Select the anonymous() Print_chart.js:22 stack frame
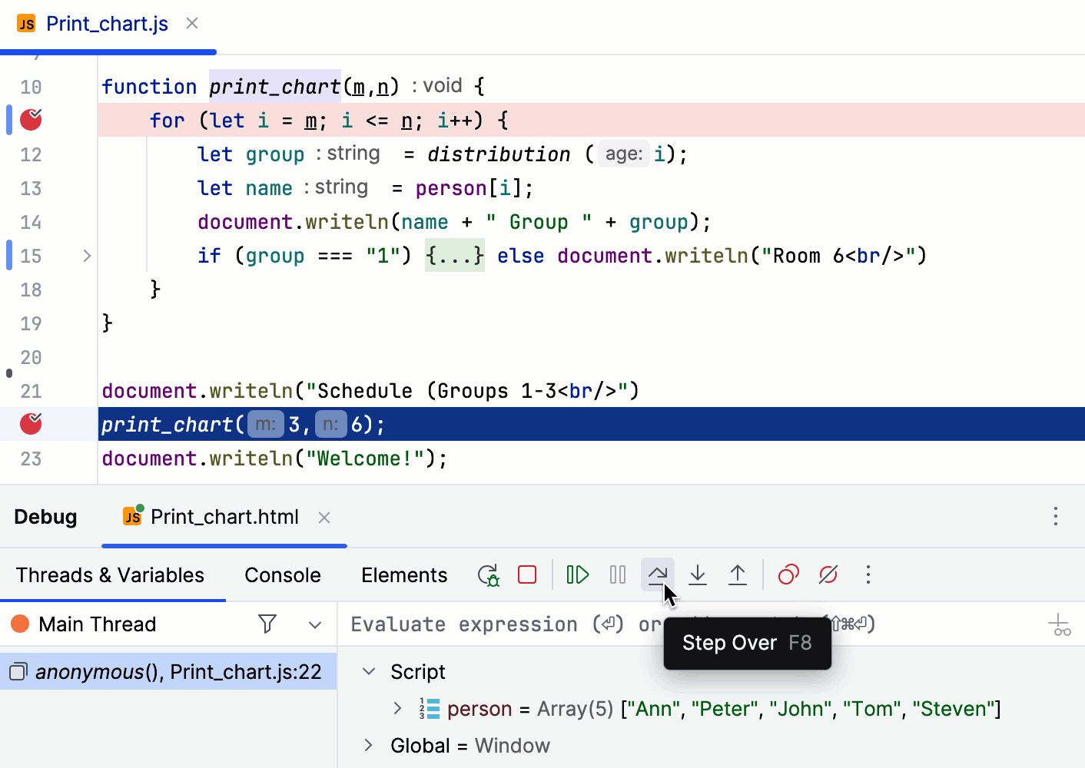Image resolution: width=1085 pixels, height=768 pixels. [169, 671]
